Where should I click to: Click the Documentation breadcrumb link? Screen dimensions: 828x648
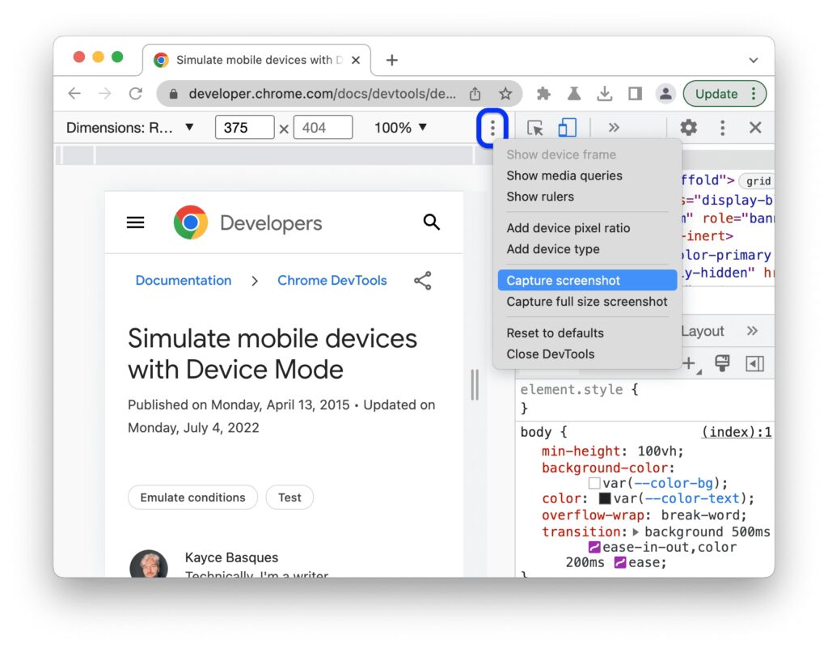(x=184, y=281)
